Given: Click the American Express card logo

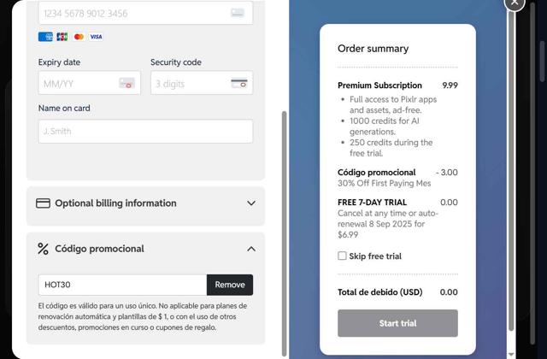Looking at the screenshot, I should pyautogui.click(x=45, y=37).
